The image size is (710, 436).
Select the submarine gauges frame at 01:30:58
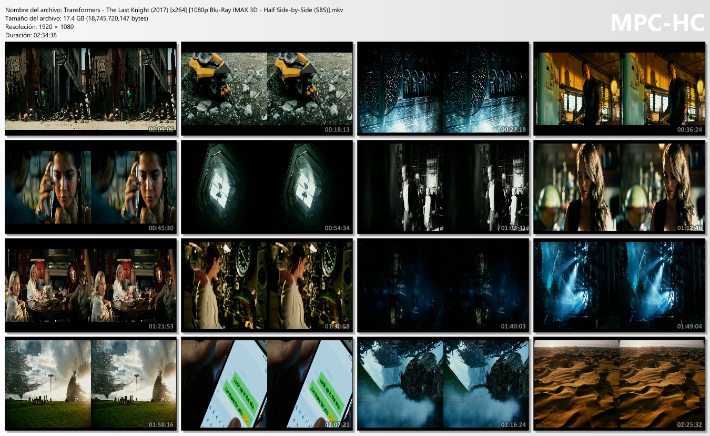point(267,285)
